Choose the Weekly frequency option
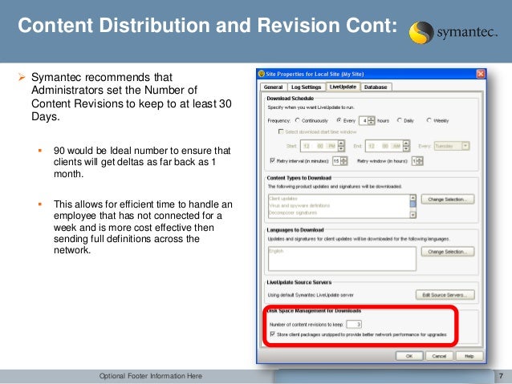Viewport: 512px width, 384px height. coord(429,120)
